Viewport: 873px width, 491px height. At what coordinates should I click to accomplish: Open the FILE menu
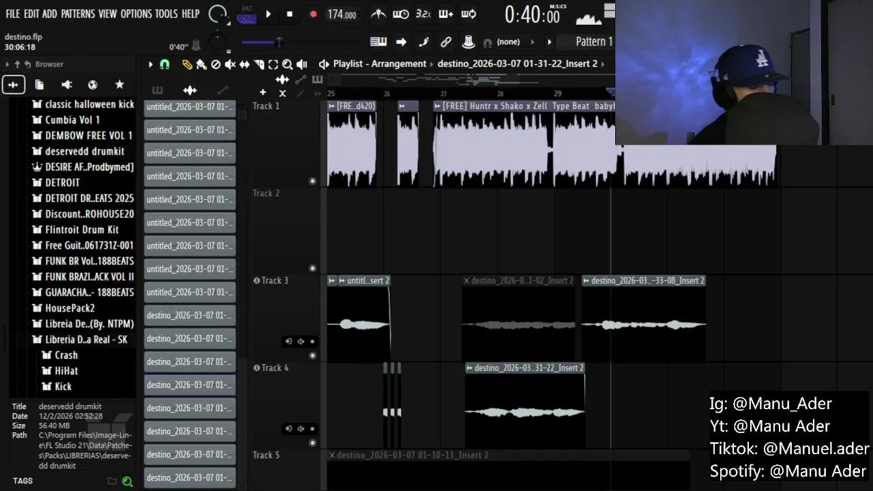tap(13, 14)
